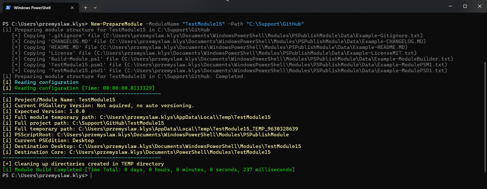
Task: Click the Full project path line
Action: [83, 123]
